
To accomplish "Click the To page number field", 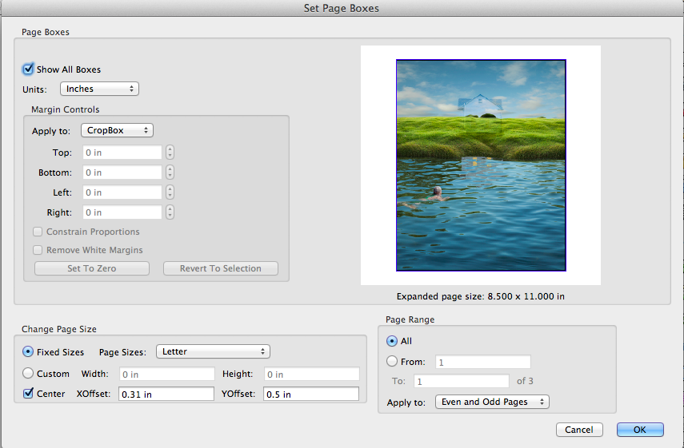I will (462, 382).
